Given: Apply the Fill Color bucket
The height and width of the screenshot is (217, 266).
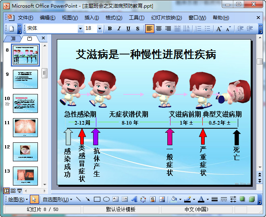Looking at the screenshot, I should coord(174,199).
